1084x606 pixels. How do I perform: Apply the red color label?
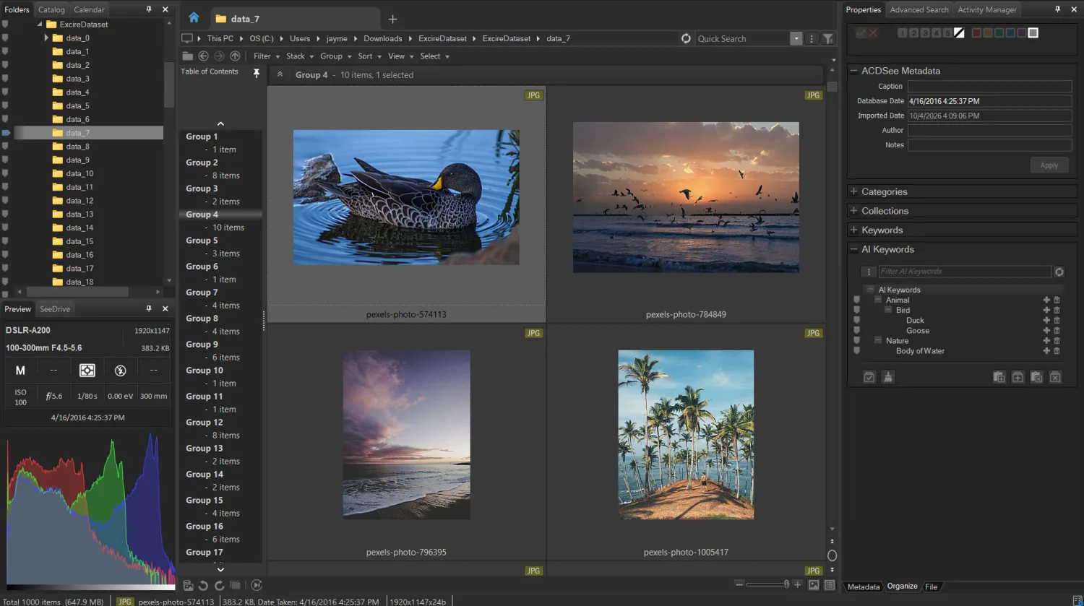pos(976,33)
